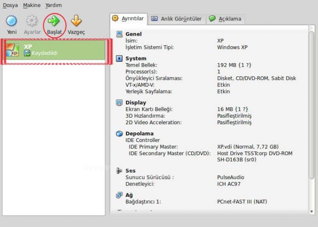Click the XP.vdi (Normal, 7,72 GB) value
Viewport: 318px width, 227px height.
click(x=248, y=147)
